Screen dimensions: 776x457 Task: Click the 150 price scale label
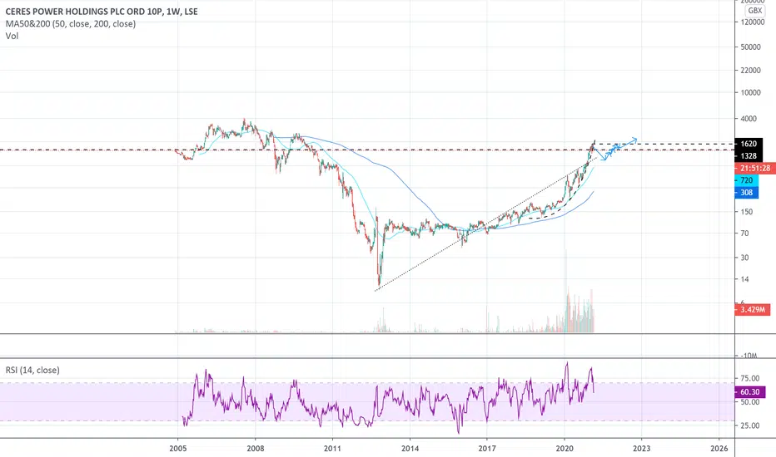(x=746, y=211)
